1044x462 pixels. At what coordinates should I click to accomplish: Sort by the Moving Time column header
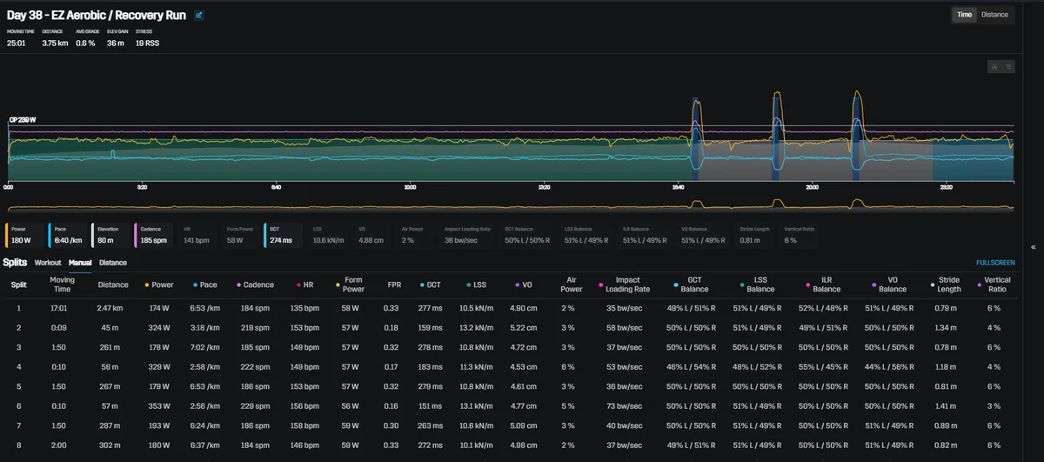click(x=63, y=285)
